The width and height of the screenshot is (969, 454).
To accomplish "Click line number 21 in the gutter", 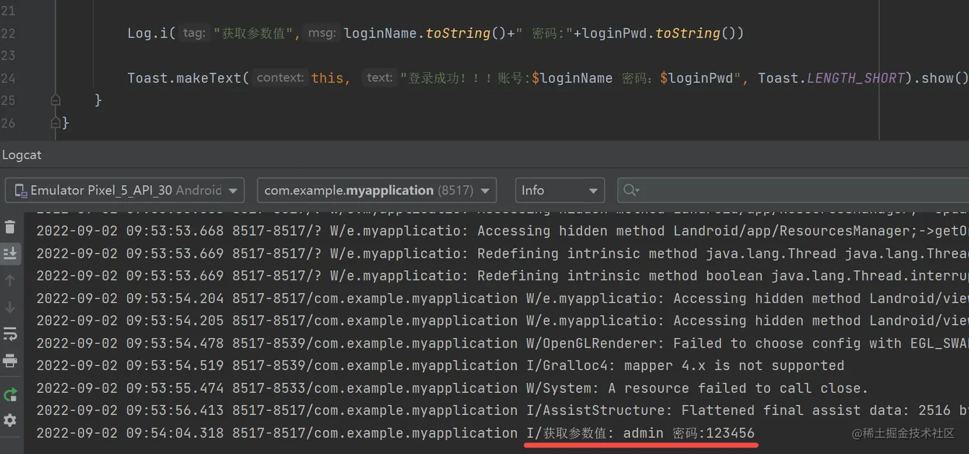I will pos(8,11).
